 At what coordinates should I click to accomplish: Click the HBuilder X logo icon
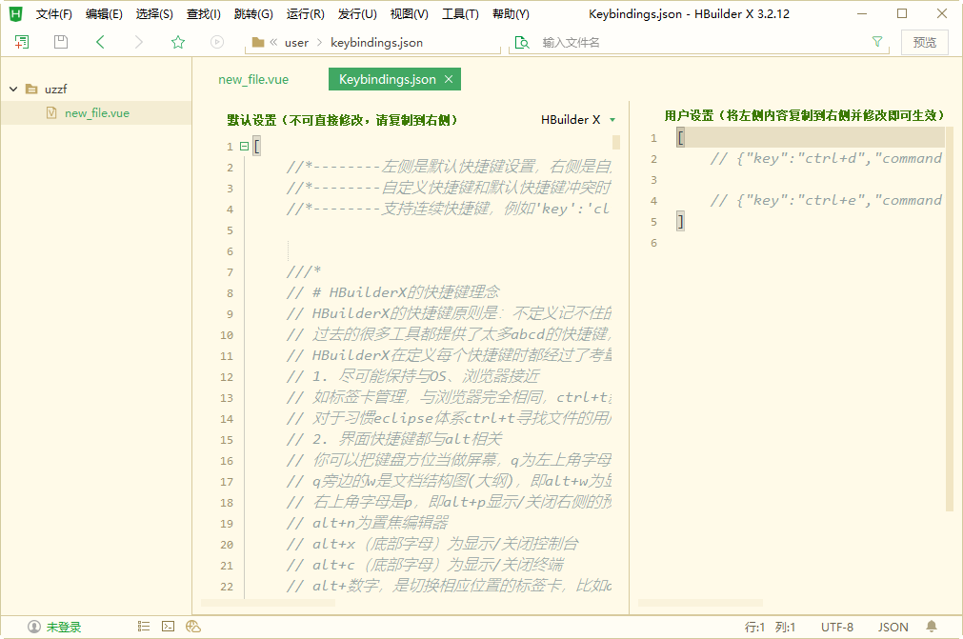(16, 13)
